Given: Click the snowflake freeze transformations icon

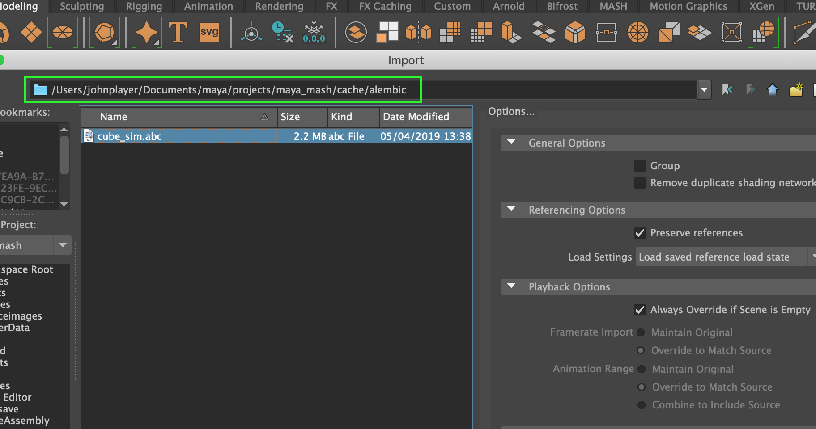Looking at the screenshot, I should pos(314,27).
